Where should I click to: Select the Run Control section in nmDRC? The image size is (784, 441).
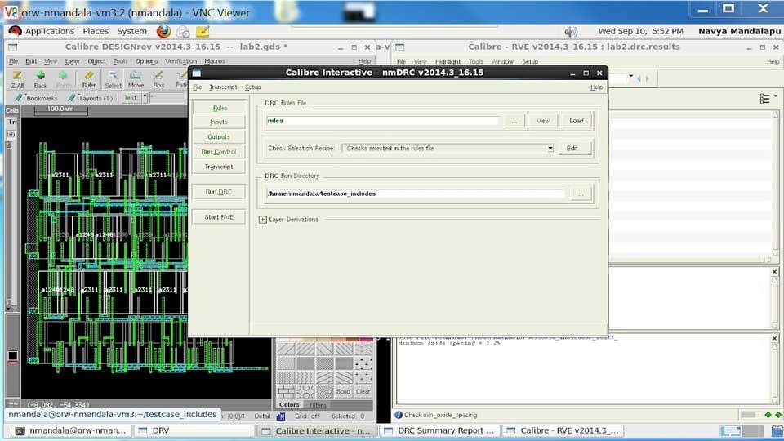(219, 152)
